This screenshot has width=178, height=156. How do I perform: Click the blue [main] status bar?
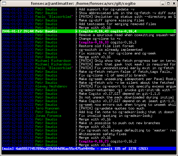click(x=89, y=149)
